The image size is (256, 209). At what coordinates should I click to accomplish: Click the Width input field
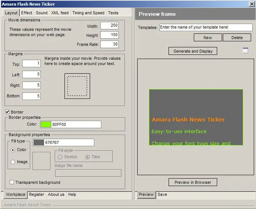click(109, 26)
